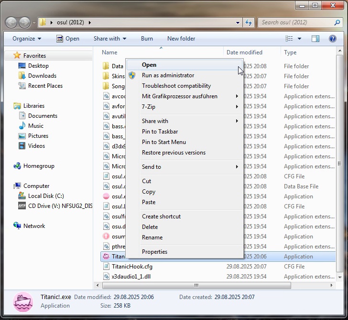Click the Videos library icon
Screen dimensions: 348x320
tap(22, 146)
